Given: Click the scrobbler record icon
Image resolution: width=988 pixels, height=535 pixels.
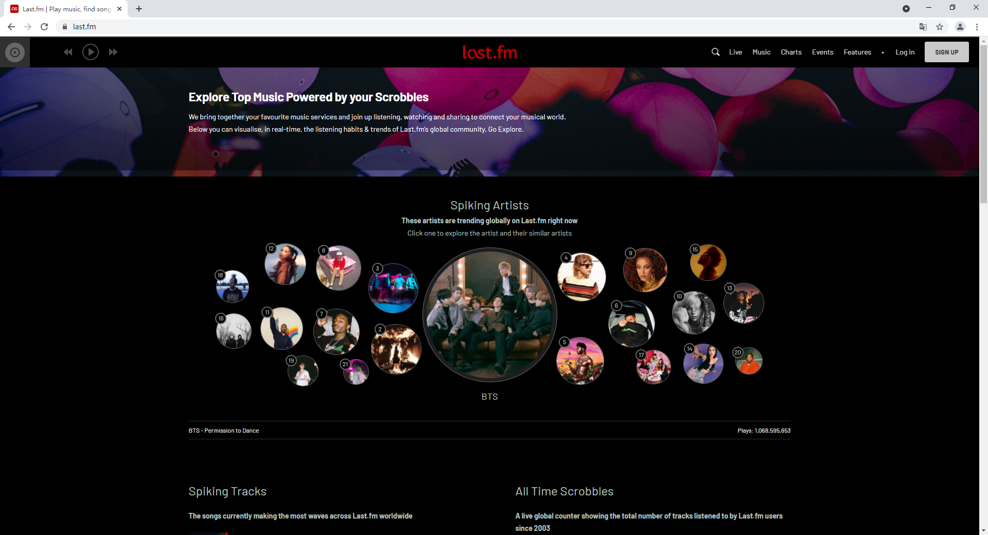Looking at the screenshot, I should pyautogui.click(x=14, y=52).
